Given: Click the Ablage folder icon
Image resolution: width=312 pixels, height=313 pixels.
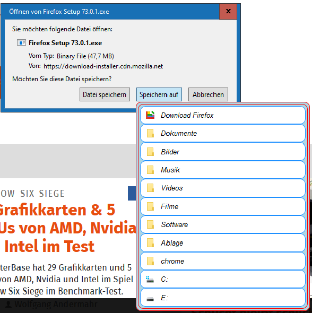Looking at the screenshot, I should (150, 243).
